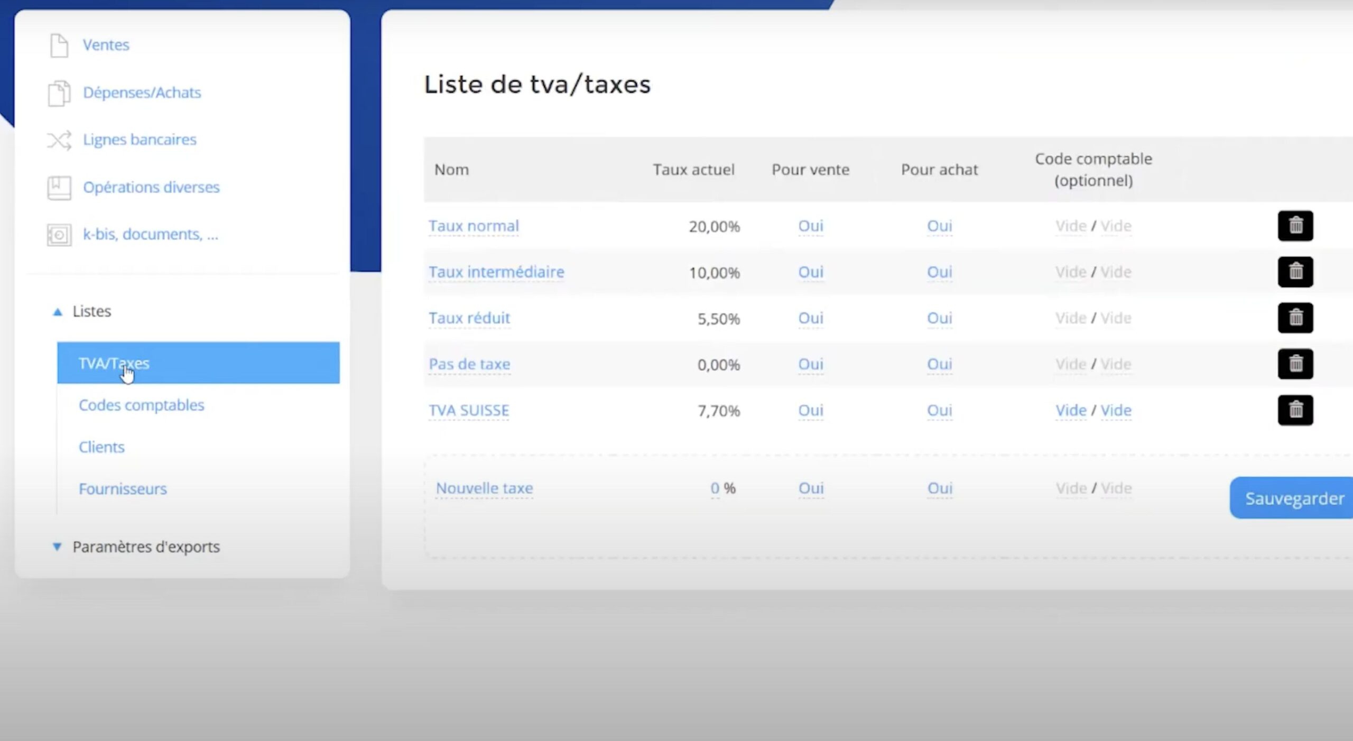Toggle Pour vente for TVA SUISSE

click(x=811, y=411)
